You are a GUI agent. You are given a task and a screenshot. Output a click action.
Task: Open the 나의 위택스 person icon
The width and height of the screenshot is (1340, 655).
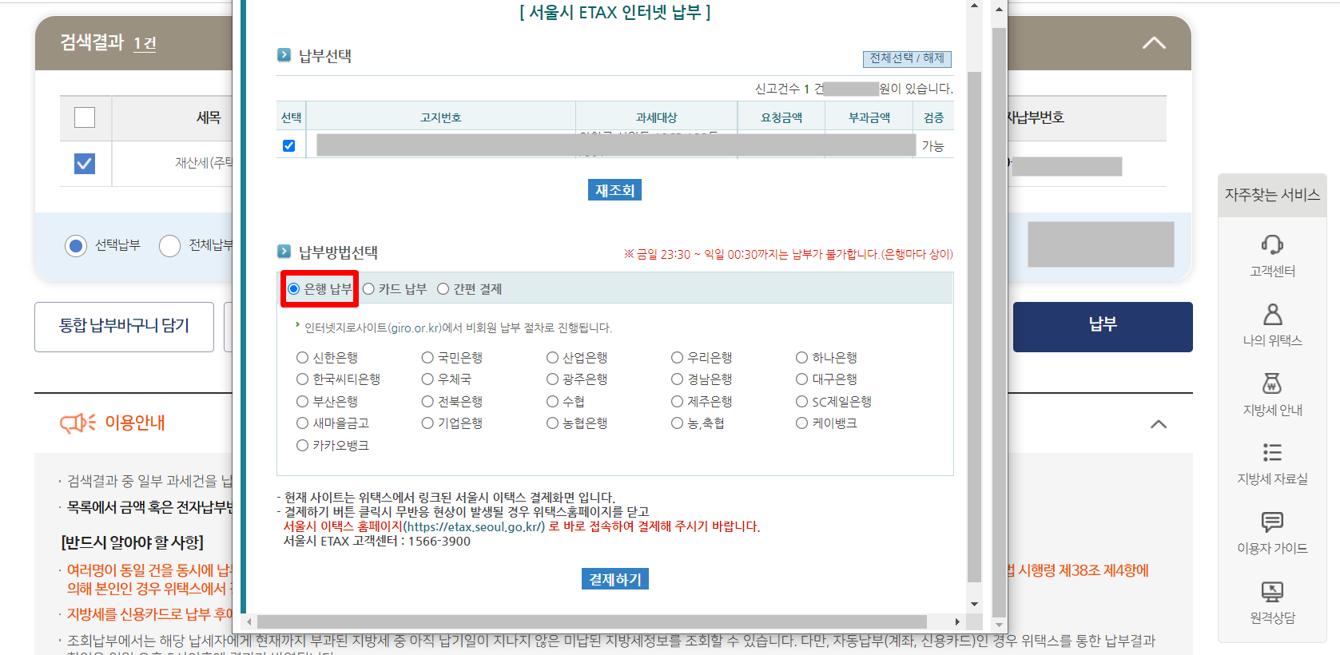tap(1272, 314)
